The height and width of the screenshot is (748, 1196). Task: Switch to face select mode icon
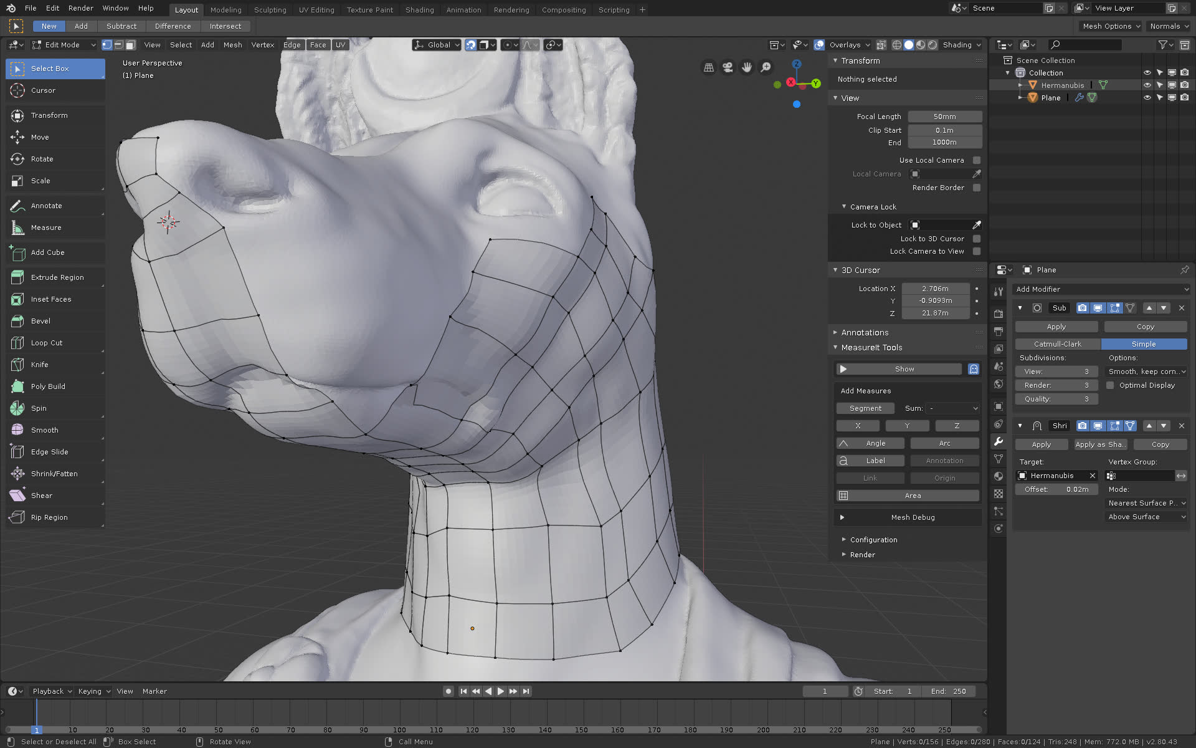click(x=130, y=45)
